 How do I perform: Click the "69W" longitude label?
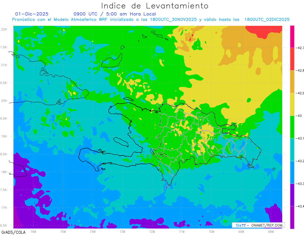pos(241,231)
